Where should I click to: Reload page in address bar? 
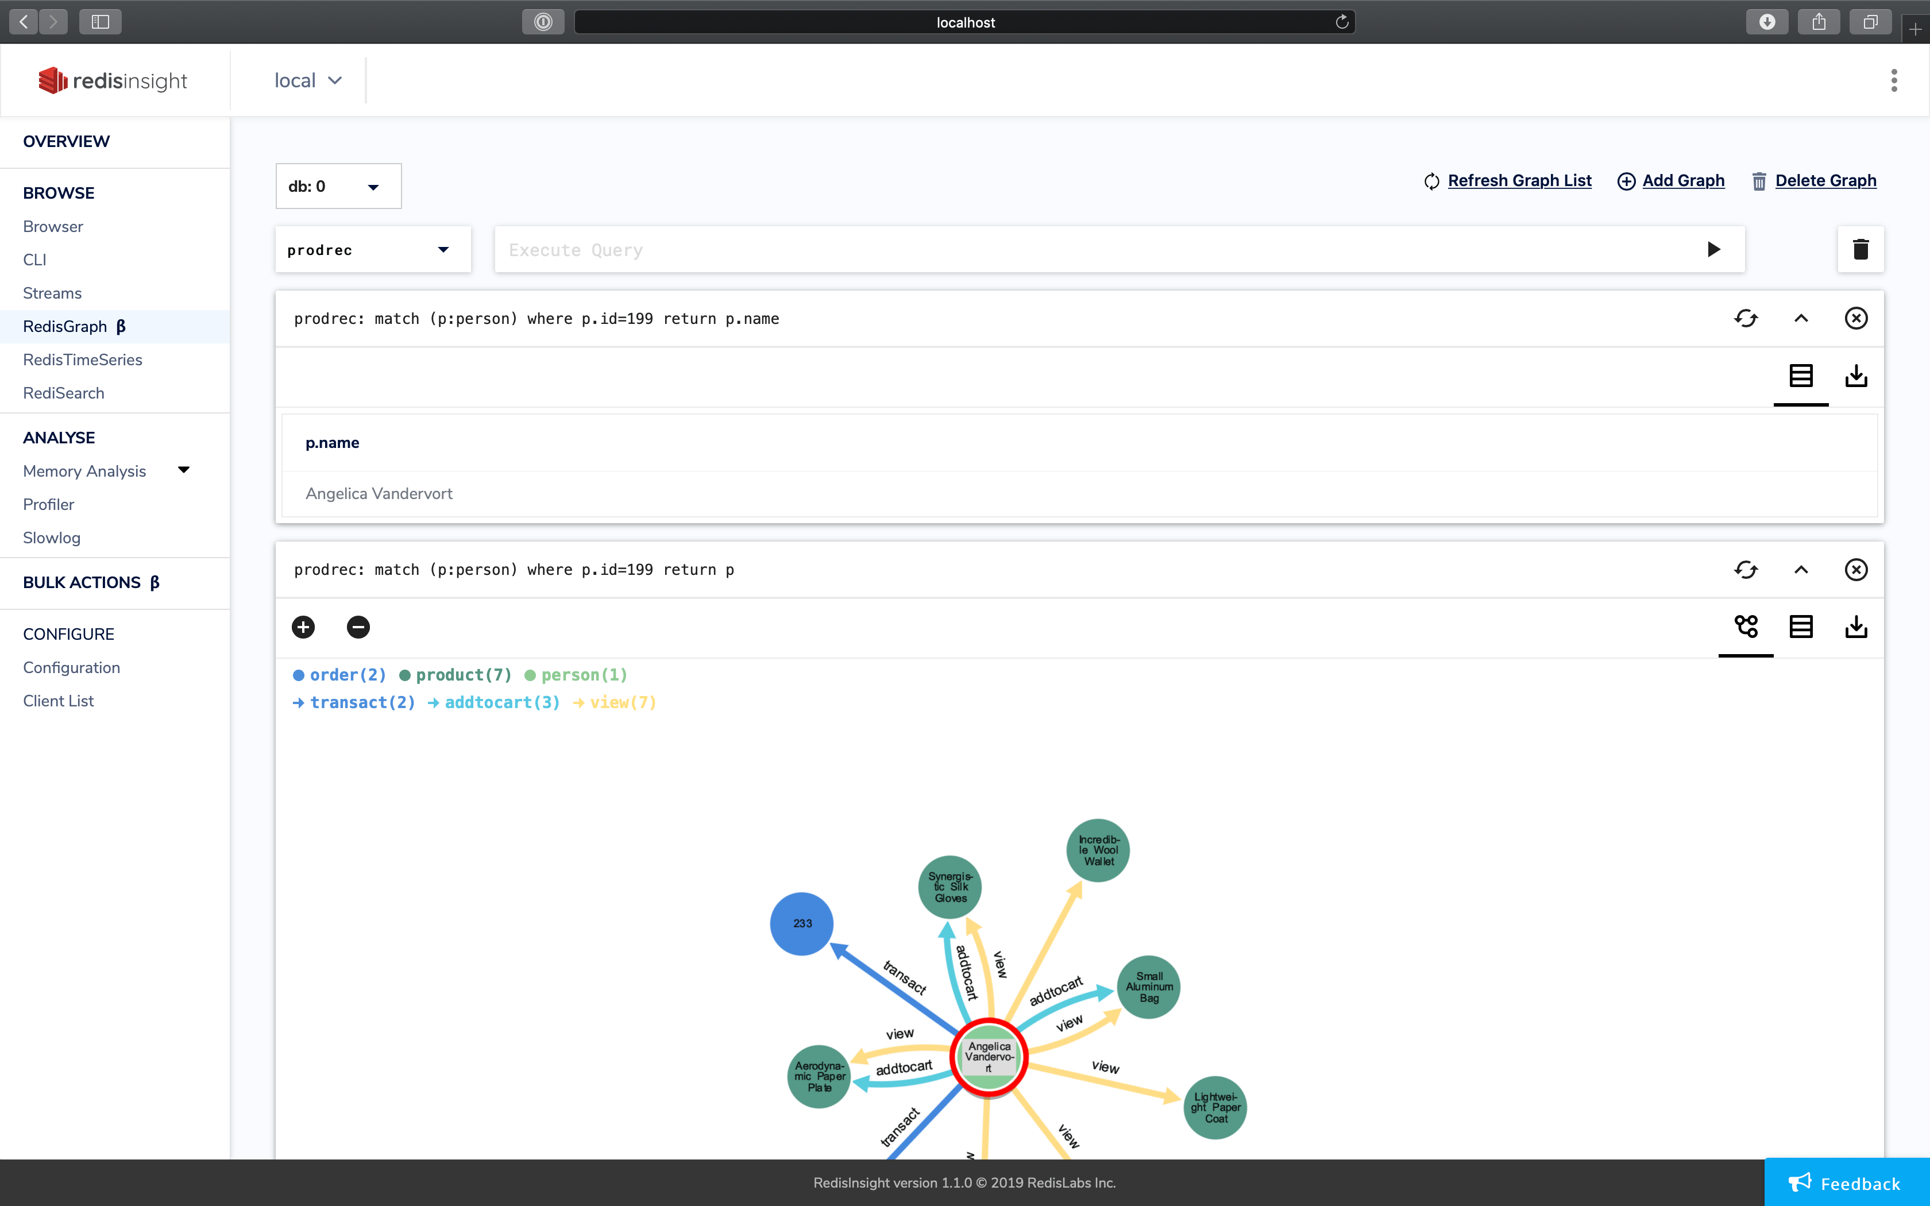click(1342, 22)
